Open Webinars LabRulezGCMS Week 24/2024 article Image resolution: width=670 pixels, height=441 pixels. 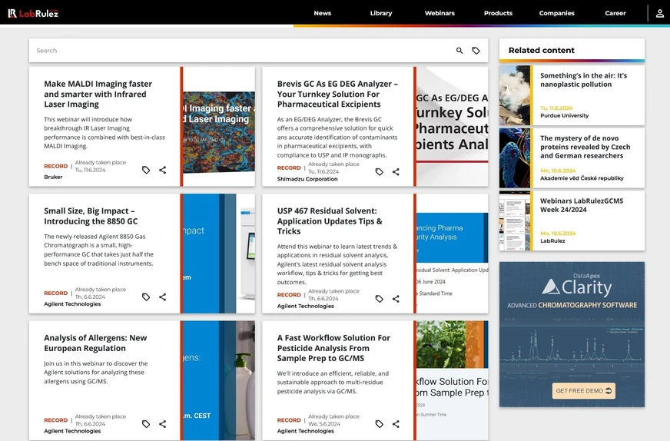[582, 205]
